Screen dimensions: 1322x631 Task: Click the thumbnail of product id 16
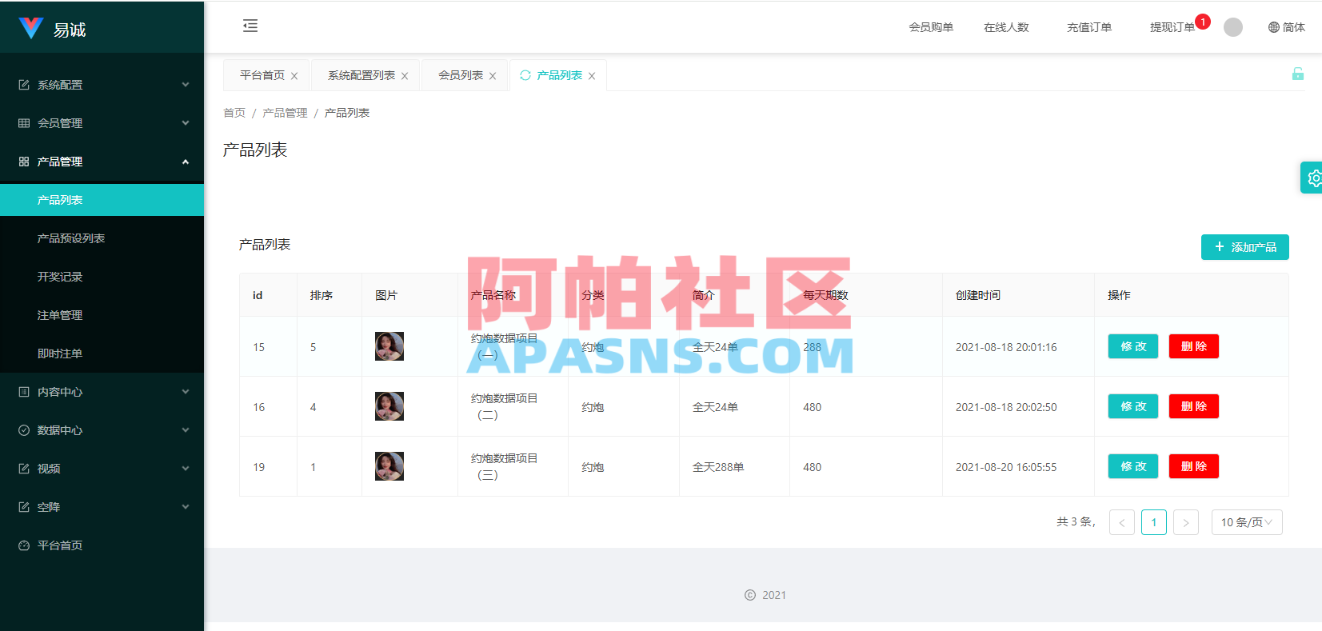click(389, 406)
